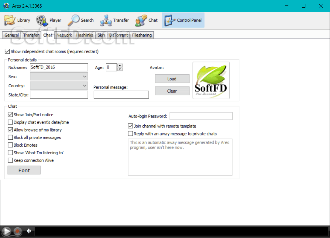
Task: Open the Sex dropdown
Action: (x=59, y=76)
